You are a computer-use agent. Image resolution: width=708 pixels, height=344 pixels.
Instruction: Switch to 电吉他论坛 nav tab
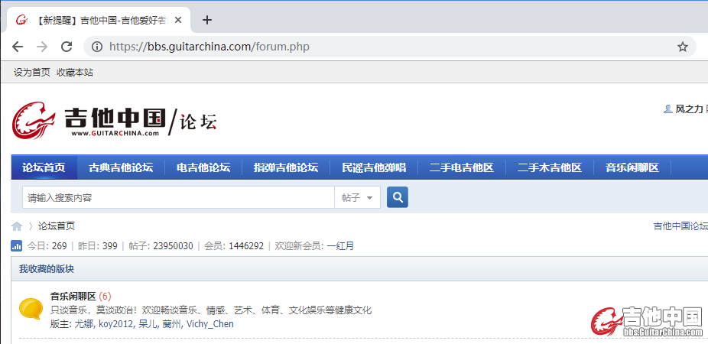click(x=203, y=167)
